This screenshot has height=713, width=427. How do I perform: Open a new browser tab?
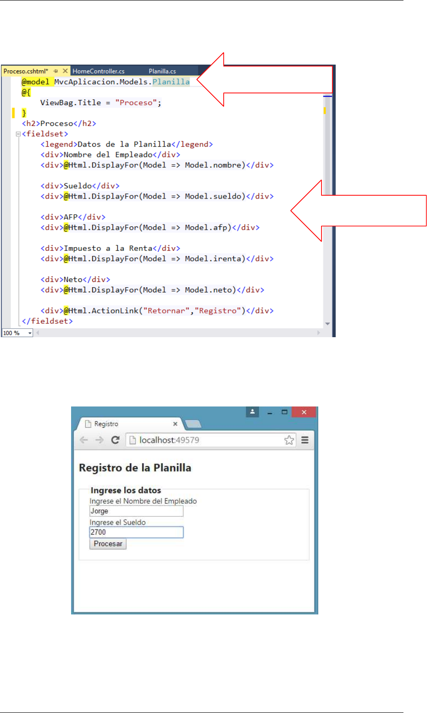coord(193,424)
